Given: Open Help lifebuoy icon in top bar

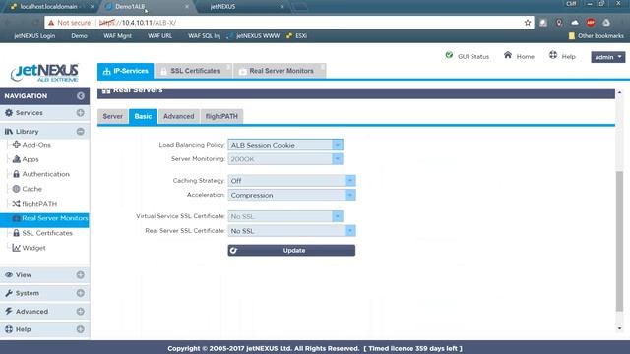Looking at the screenshot, I should pos(553,55).
